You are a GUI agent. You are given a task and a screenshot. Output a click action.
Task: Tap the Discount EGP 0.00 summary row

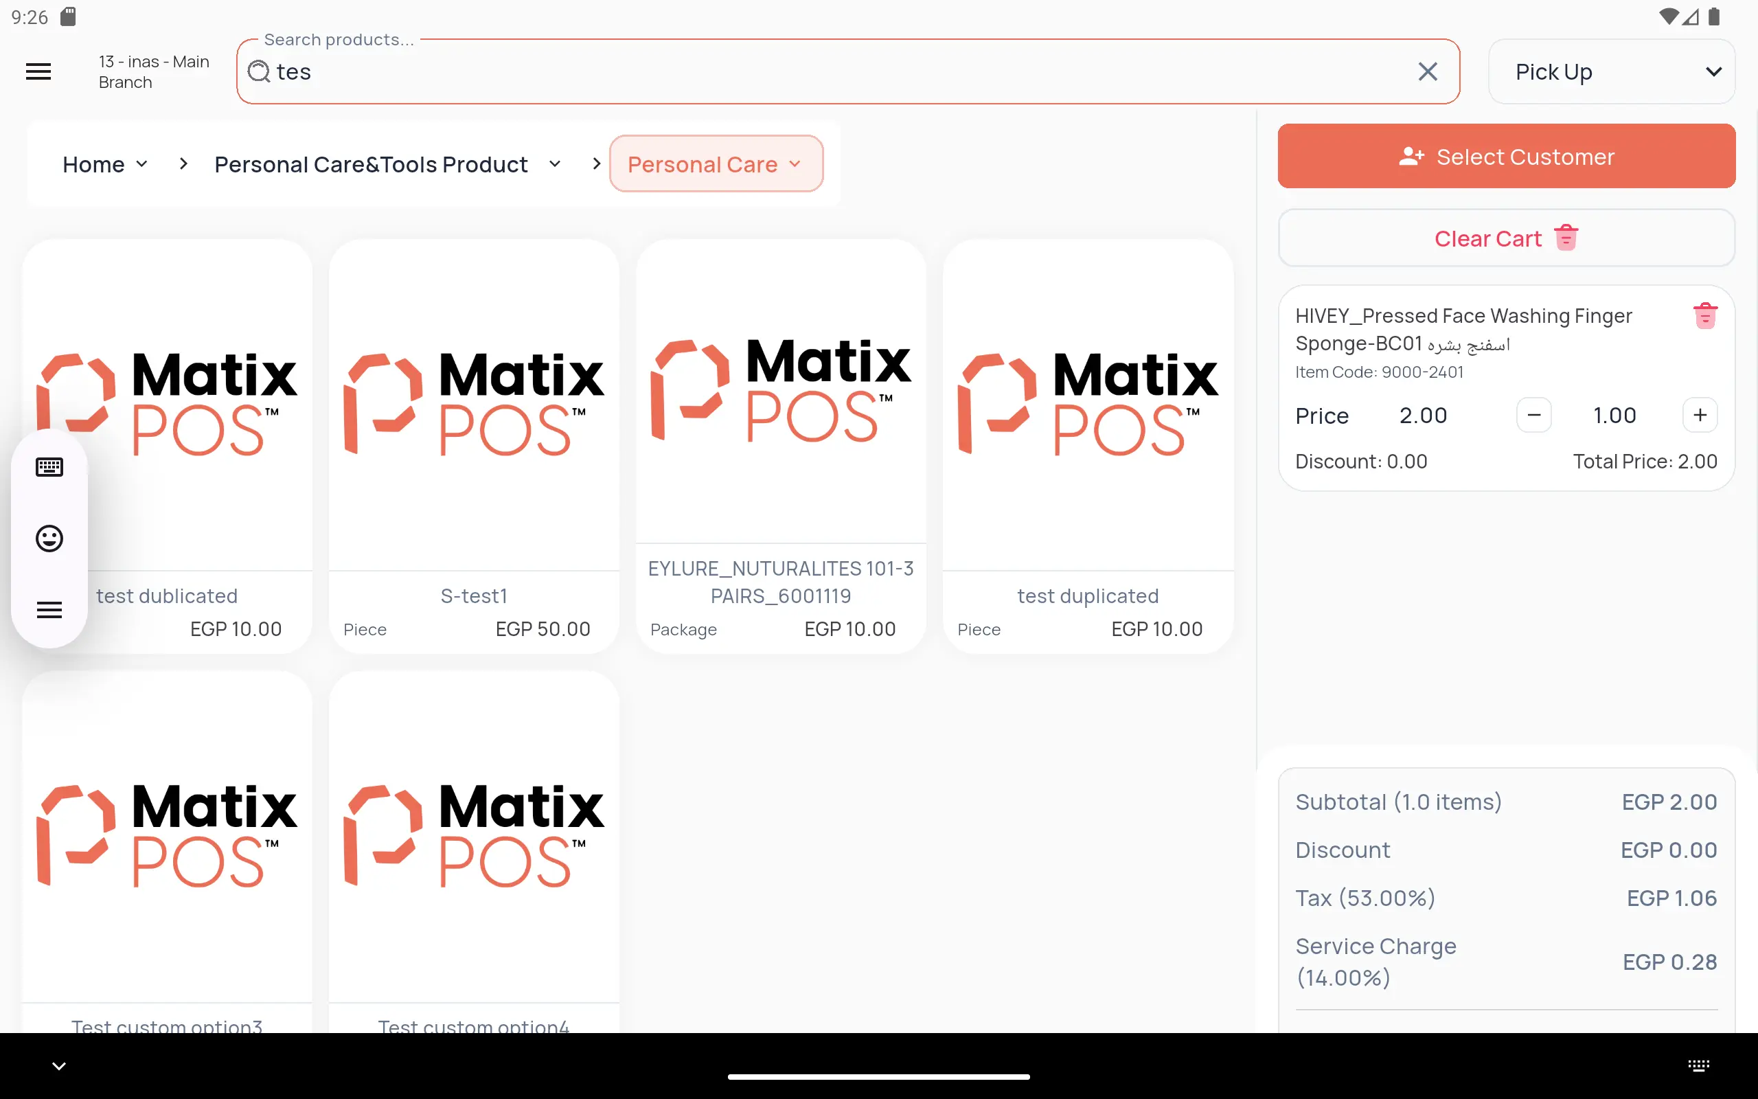point(1506,850)
